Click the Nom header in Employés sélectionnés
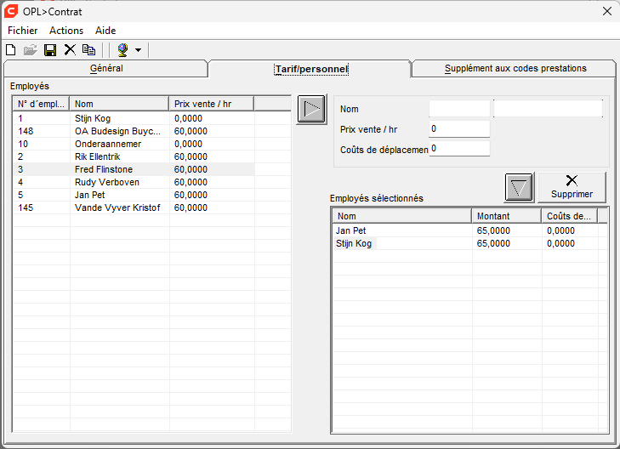 [x=402, y=216]
